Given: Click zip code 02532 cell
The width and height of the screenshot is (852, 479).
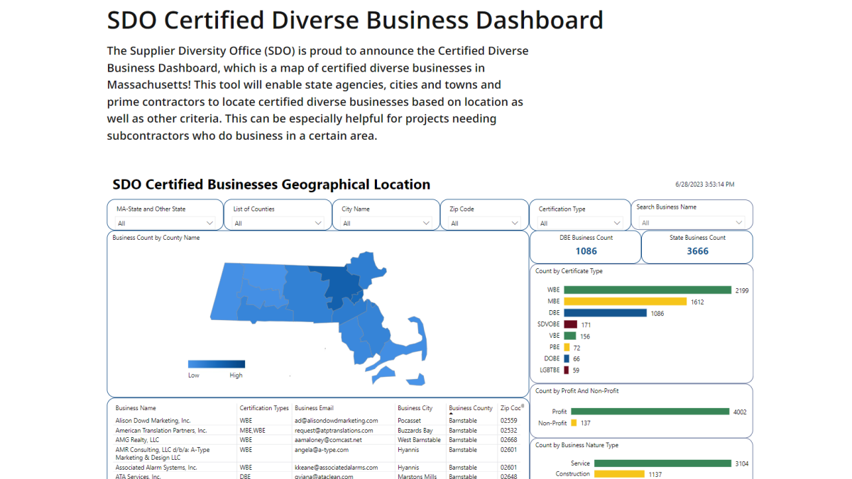Looking at the screenshot, I should coord(508,430).
